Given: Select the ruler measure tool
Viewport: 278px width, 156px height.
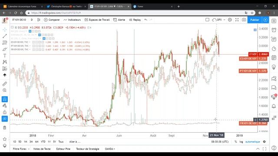Looking at the screenshot, I should [x=5, y=84].
